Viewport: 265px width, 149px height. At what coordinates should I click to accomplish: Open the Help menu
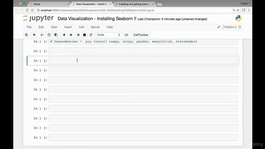(110, 27)
